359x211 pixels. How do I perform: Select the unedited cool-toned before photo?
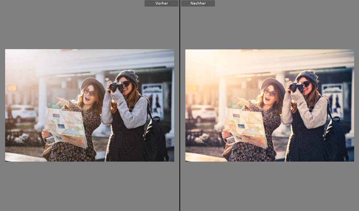coord(90,105)
